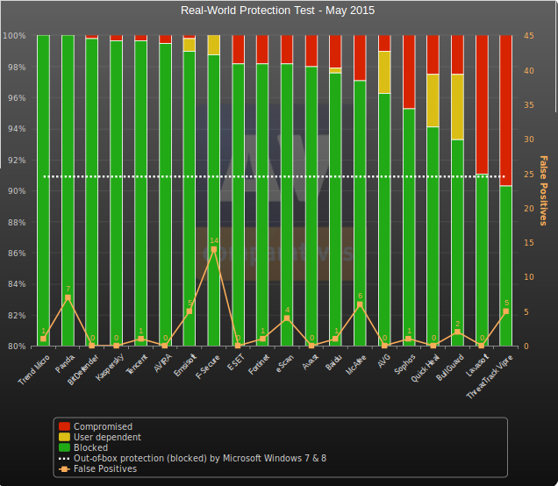Viewport: 558px width, 486px height.
Task: Click the yellow User dependent segment of Emsisoft
Action: (190, 45)
